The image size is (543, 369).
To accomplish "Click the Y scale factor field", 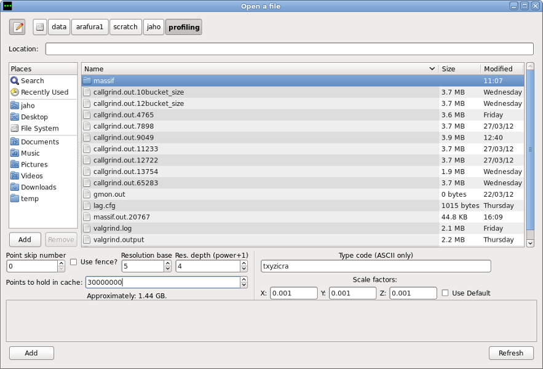I will tap(352, 293).
